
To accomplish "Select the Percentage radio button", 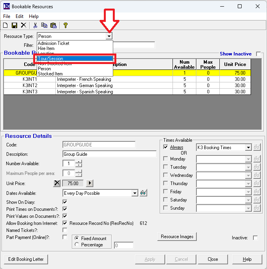I will click(x=77, y=245).
